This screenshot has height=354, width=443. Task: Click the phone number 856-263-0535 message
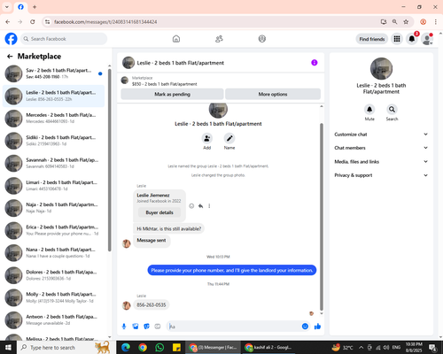point(152,304)
